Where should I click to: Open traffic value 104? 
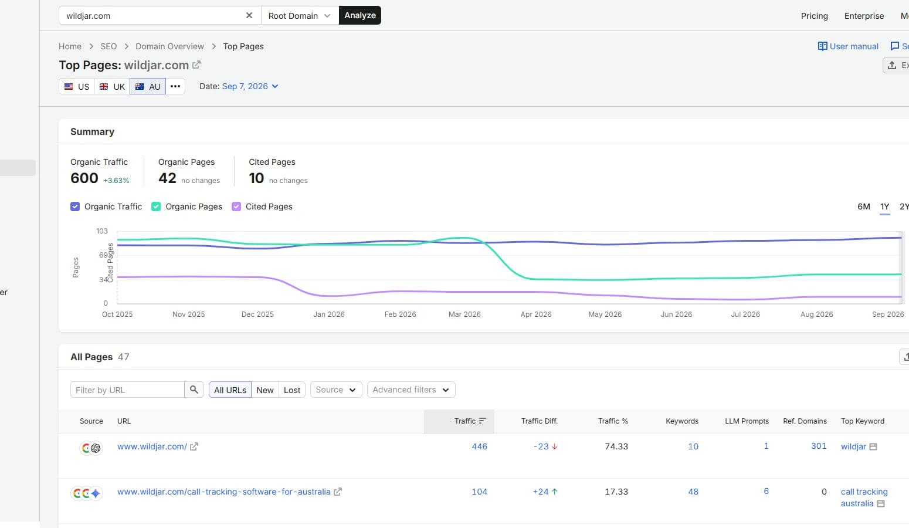(x=479, y=492)
